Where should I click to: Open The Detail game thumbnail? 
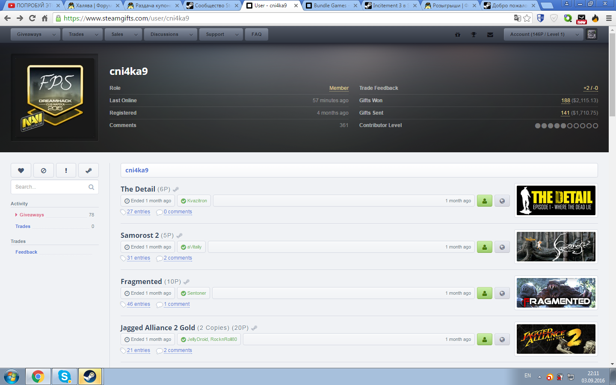pyautogui.click(x=556, y=201)
